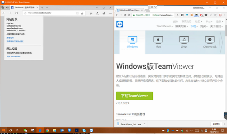Open Edge tab list chevron
The image size is (227, 134).
(47, 7)
